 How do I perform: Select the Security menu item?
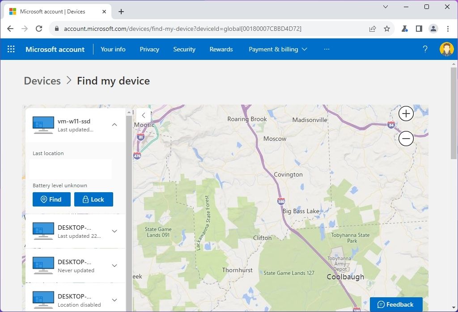coord(184,49)
